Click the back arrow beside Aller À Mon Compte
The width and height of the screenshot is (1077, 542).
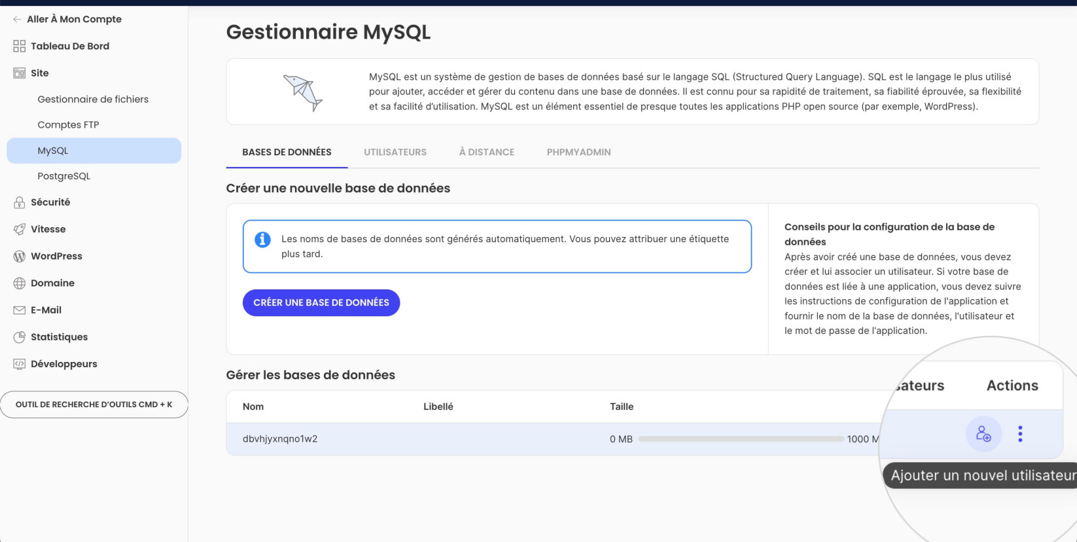(x=17, y=20)
